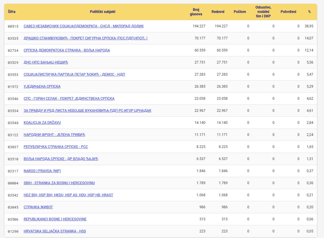Click the % column header

[309, 12]
